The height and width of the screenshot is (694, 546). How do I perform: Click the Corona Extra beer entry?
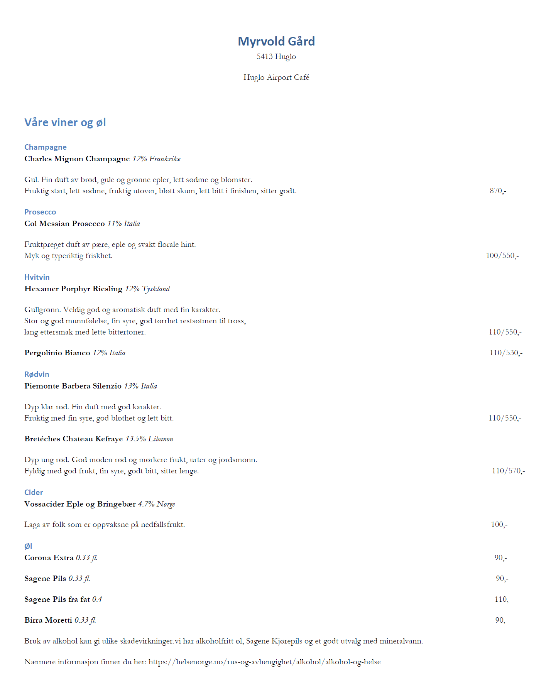49,558
